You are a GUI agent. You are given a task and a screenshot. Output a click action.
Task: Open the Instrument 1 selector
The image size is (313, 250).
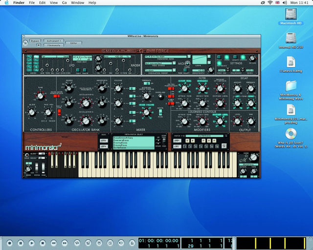[x=53, y=41]
